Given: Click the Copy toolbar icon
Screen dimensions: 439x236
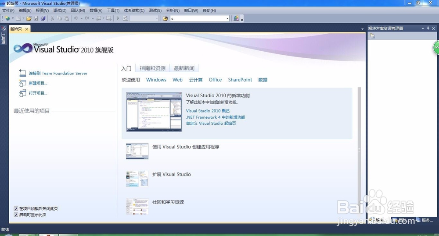Looking at the screenshot, I should click(x=59, y=18).
